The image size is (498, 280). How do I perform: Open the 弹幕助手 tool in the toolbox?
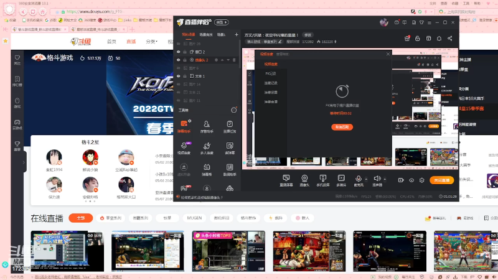click(x=184, y=126)
